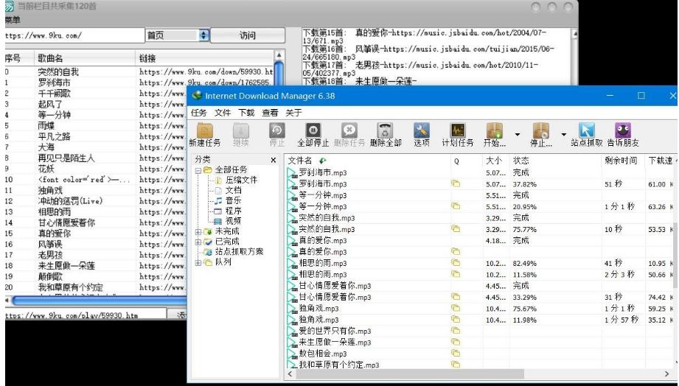Select 视频 category in tree
Screen dimensions: 679x386
point(234,221)
